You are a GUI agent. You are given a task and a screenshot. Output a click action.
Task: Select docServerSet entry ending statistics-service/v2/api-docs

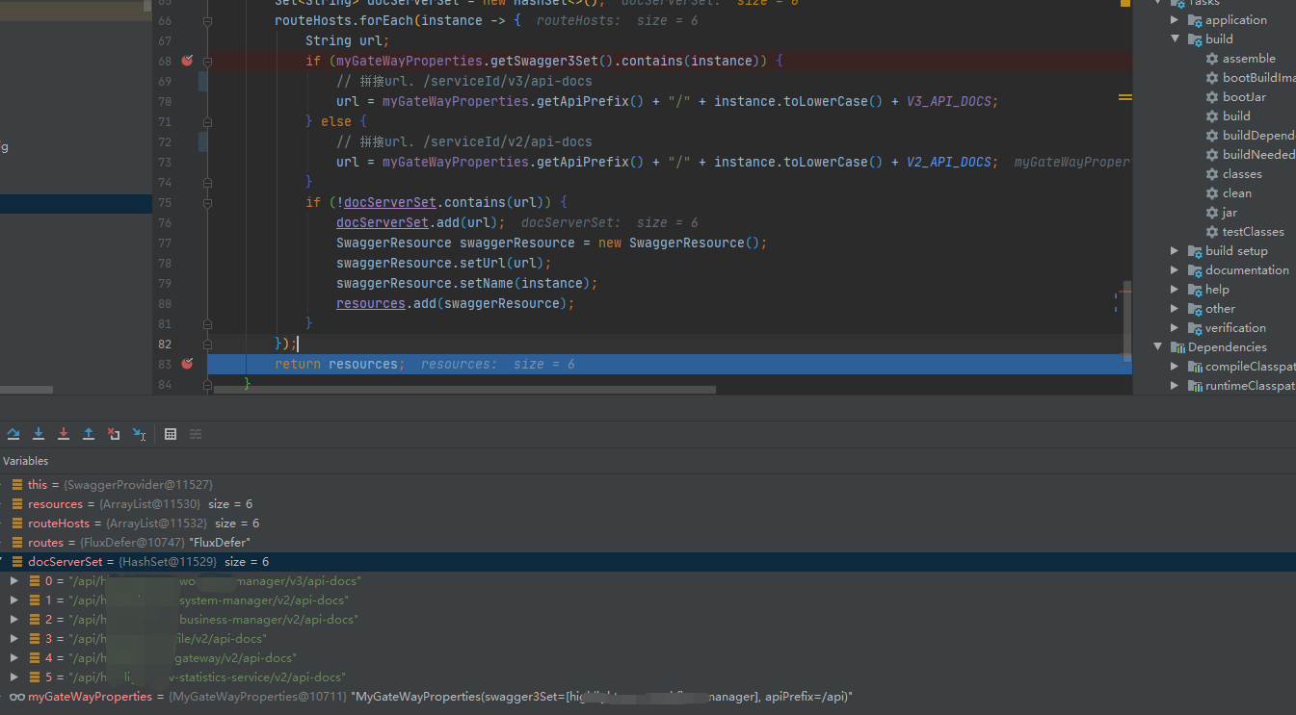pyautogui.click(x=648, y=677)
